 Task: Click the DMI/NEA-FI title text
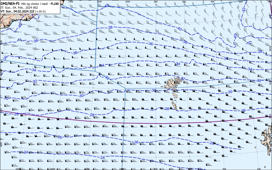pyautogui.click(x=10, y=4)
